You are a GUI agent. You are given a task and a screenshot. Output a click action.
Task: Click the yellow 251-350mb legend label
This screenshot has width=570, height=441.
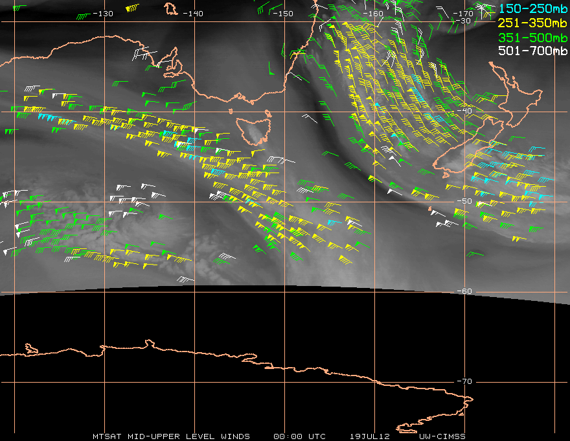[x=533, y=23]
